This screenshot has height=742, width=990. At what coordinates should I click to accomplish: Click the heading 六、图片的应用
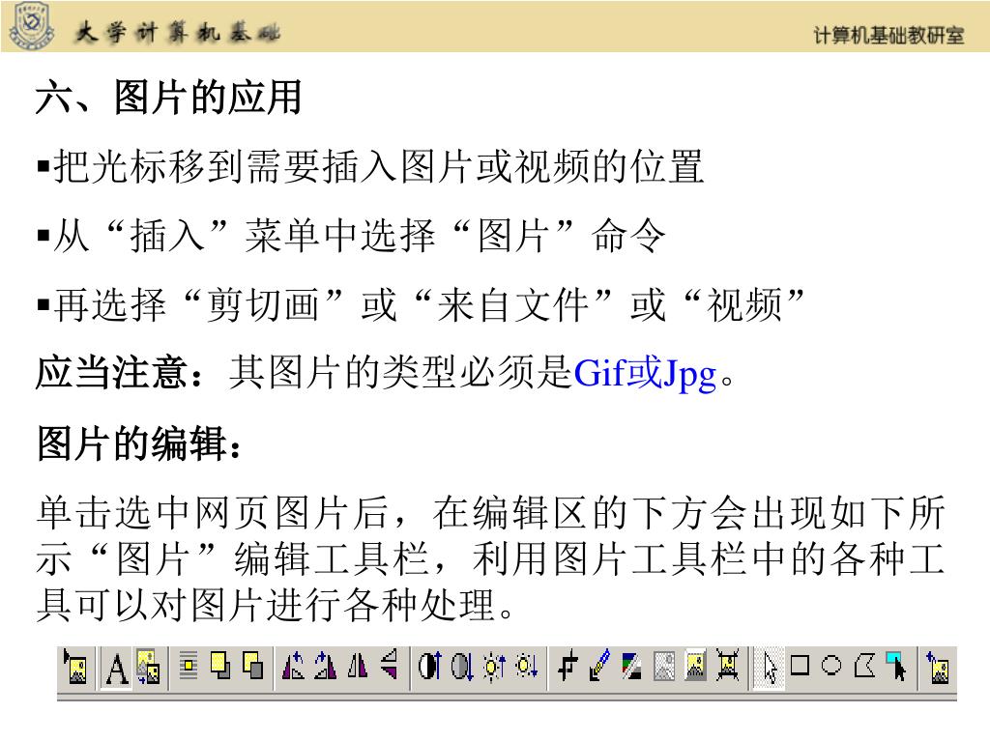pos(168,98)
